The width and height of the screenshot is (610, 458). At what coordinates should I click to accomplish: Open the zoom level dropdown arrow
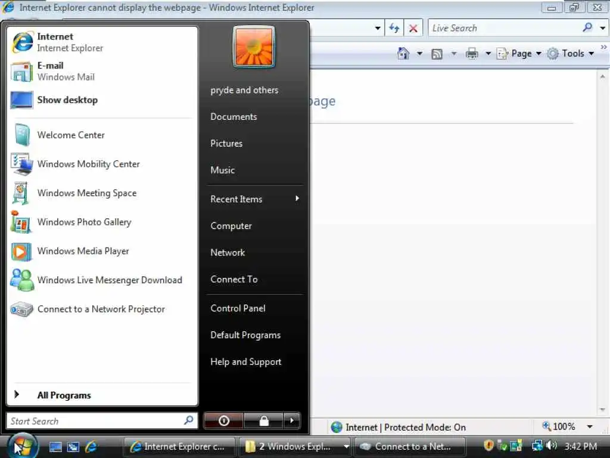(590, 427)
